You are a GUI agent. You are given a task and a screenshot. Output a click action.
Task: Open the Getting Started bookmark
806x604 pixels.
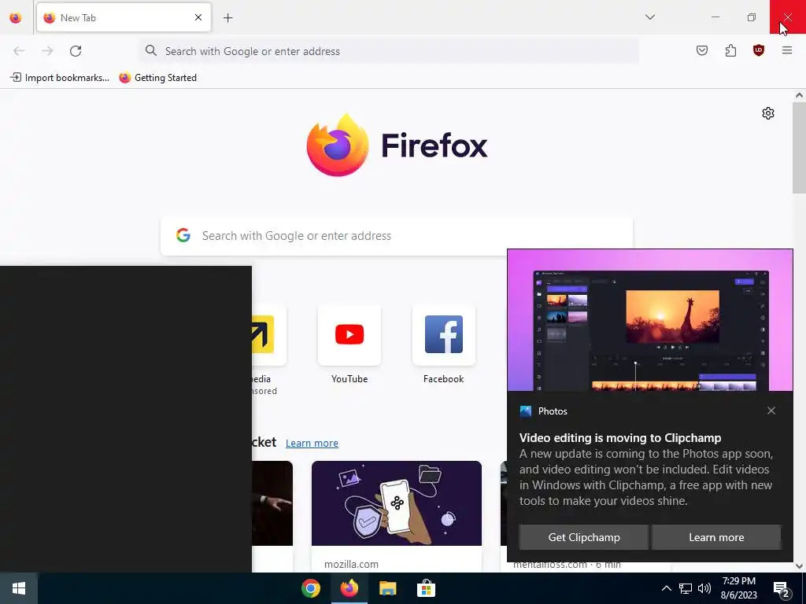(157, 78)
